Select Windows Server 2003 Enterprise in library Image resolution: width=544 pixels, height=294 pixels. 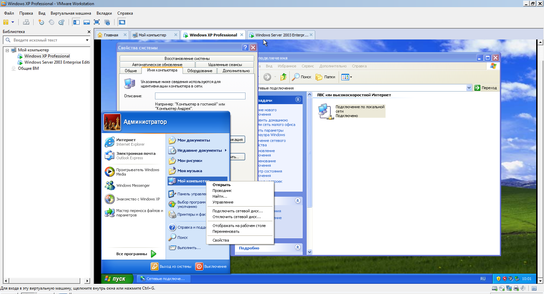(57, 62)
